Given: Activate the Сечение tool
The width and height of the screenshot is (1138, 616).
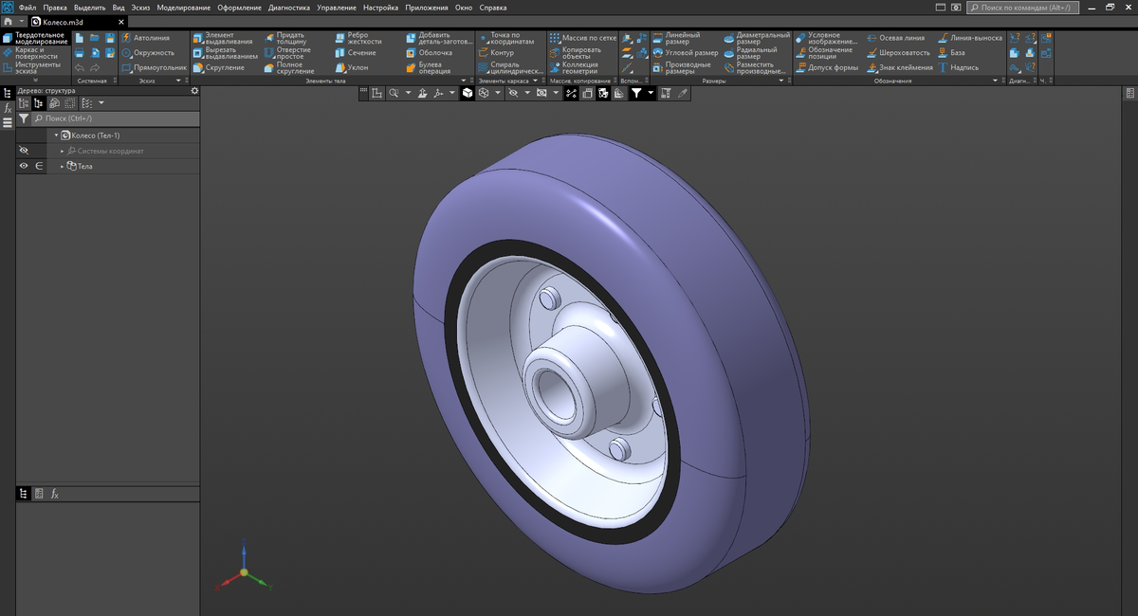Looking at the screenshot, I should point(355,53).
